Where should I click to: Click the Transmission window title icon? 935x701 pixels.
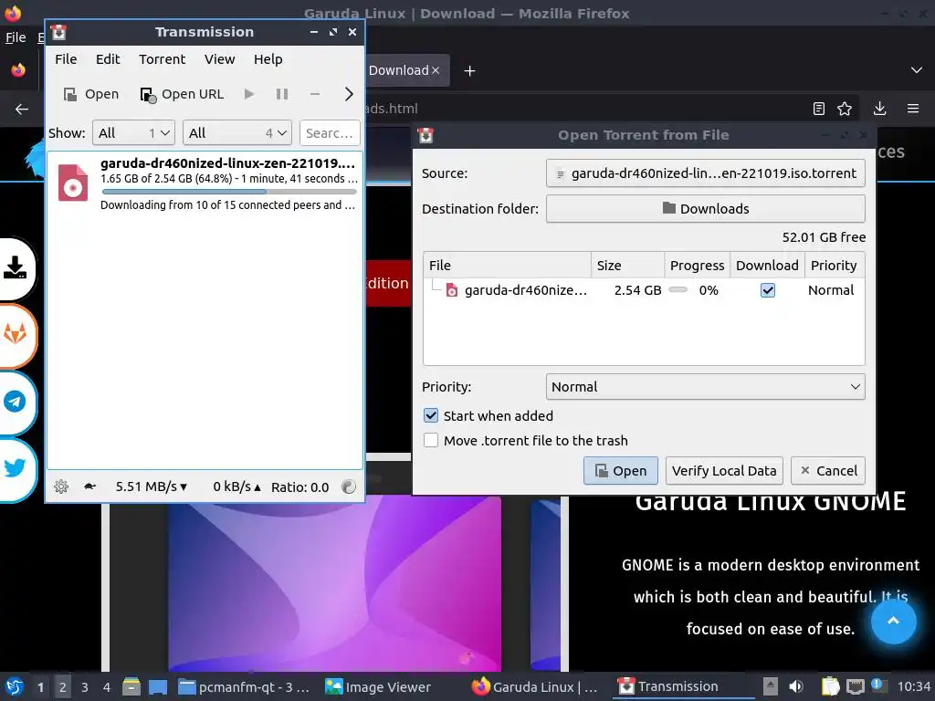tap(58, 32)
